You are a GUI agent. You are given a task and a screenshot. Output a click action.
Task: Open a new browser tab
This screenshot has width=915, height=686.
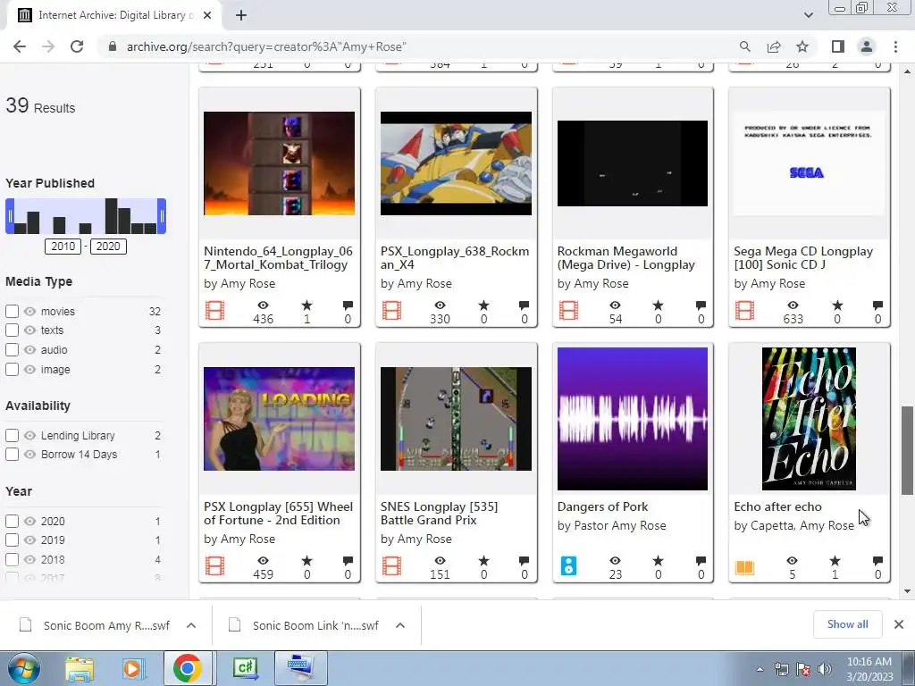pyautogui.click(x=241, y=16)
